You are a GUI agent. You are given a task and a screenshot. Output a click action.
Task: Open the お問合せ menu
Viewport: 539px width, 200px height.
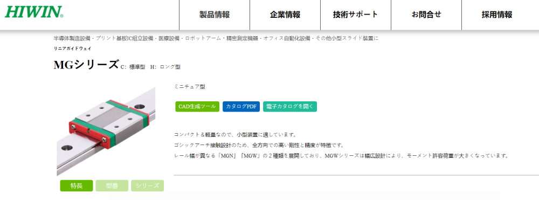(426, 15)
